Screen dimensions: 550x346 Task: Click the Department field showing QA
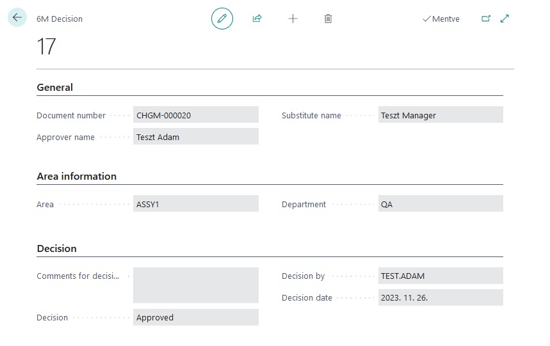(440, 204)
